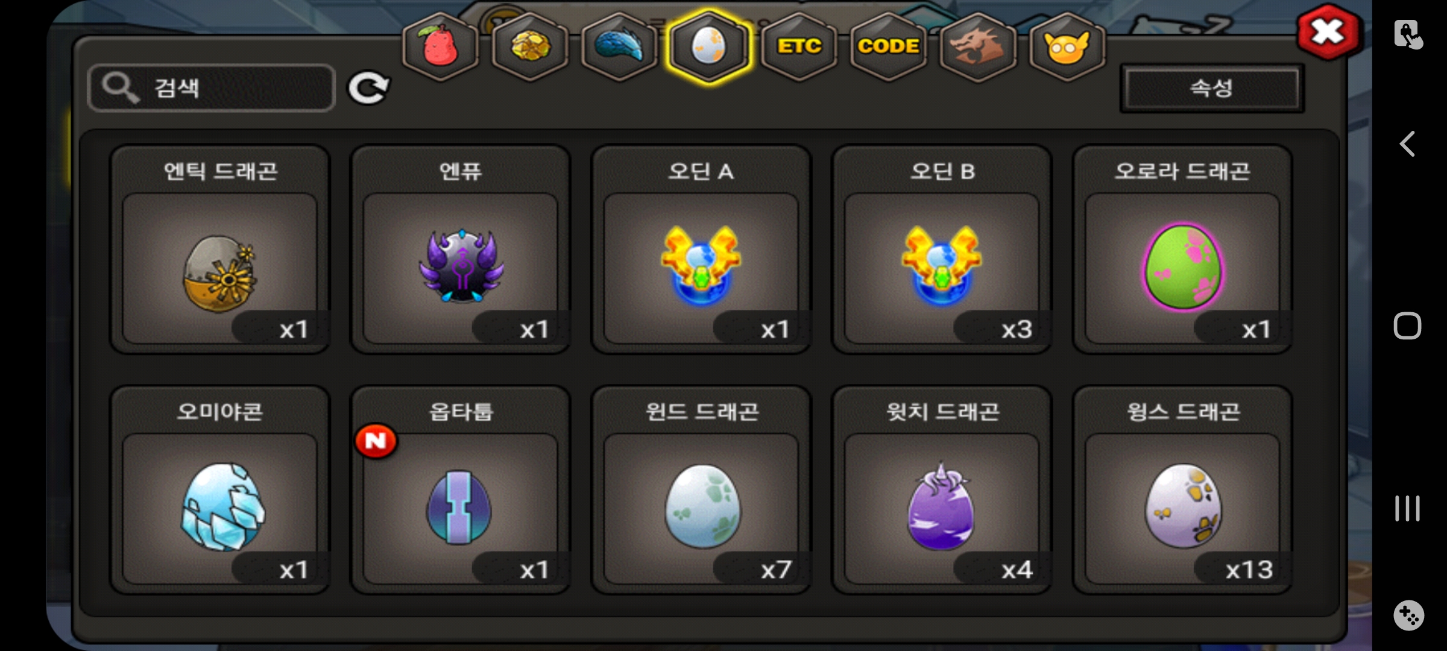Tap the game controller tools icon

[x=1408, y=615]
